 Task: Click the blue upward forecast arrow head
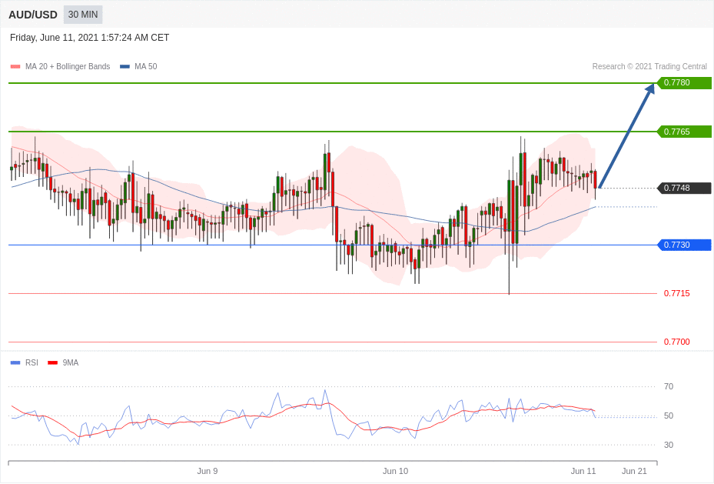pos(650,88)
